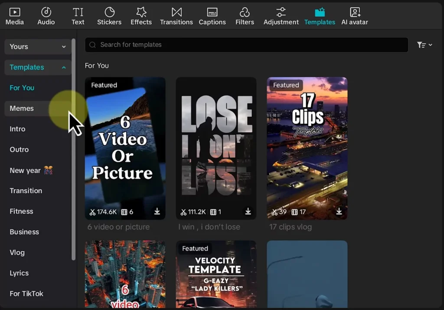Open the AI avatar panel

tap(355, 16)
